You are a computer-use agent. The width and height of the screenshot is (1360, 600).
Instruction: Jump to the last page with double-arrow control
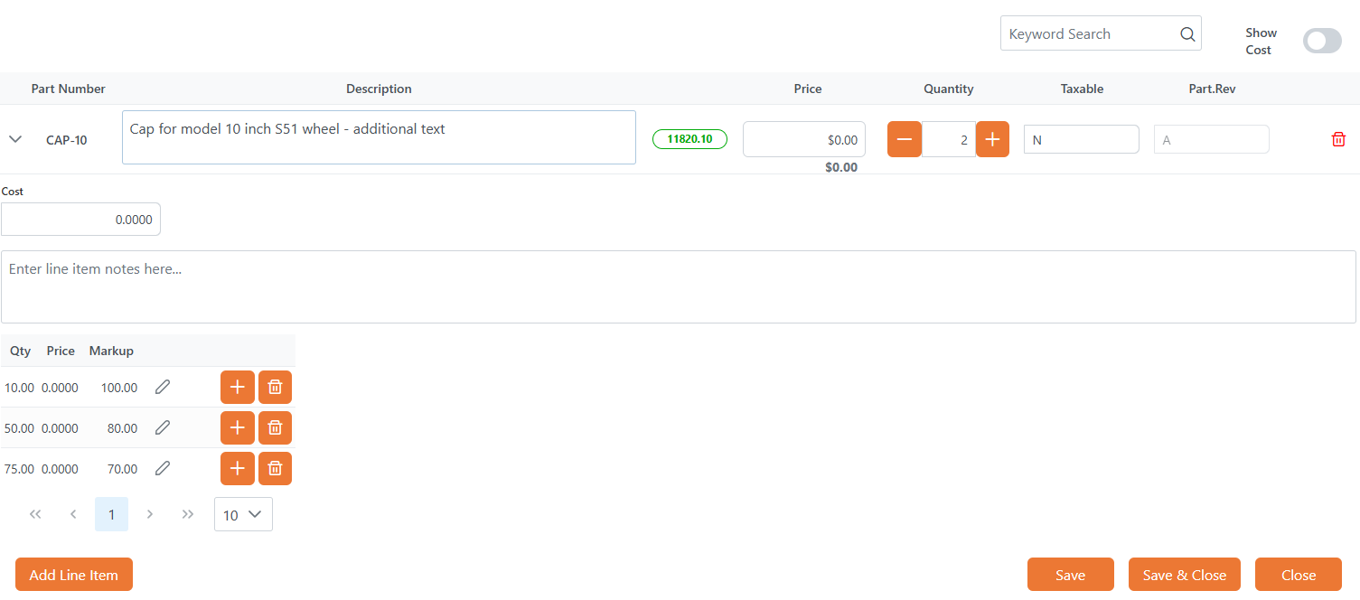pos(187,513)
